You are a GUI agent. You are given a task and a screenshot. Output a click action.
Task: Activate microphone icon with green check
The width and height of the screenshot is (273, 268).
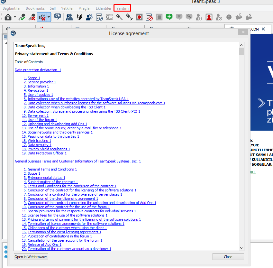tap(22, 17)
